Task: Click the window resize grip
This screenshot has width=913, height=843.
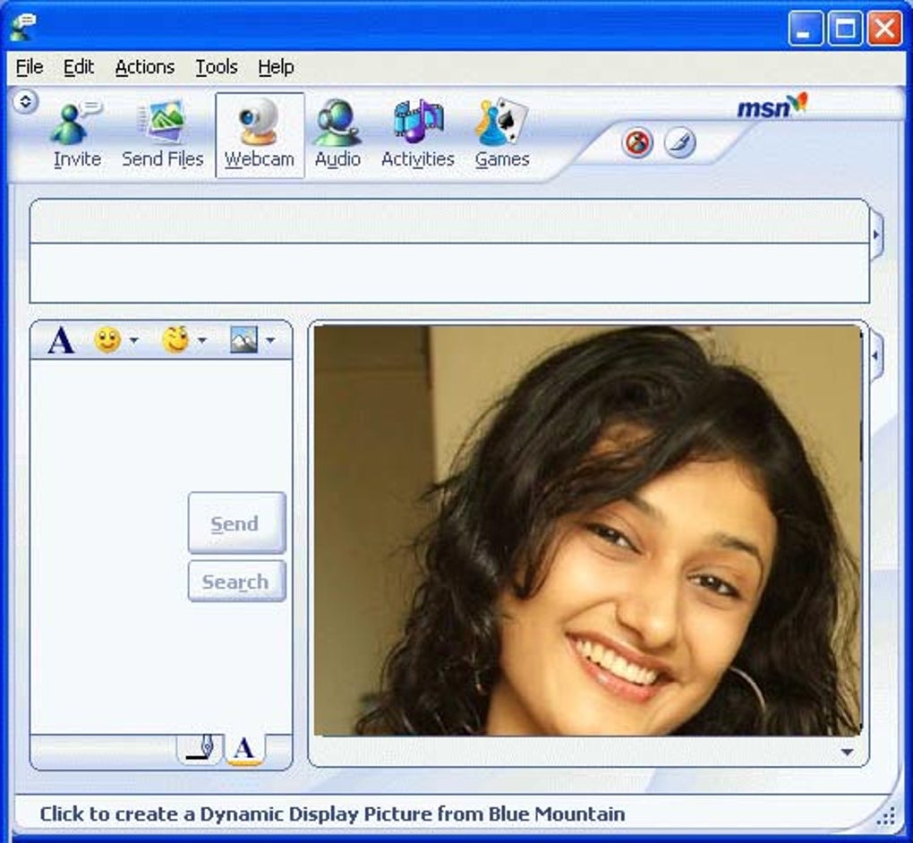Action: click(885, 817)
